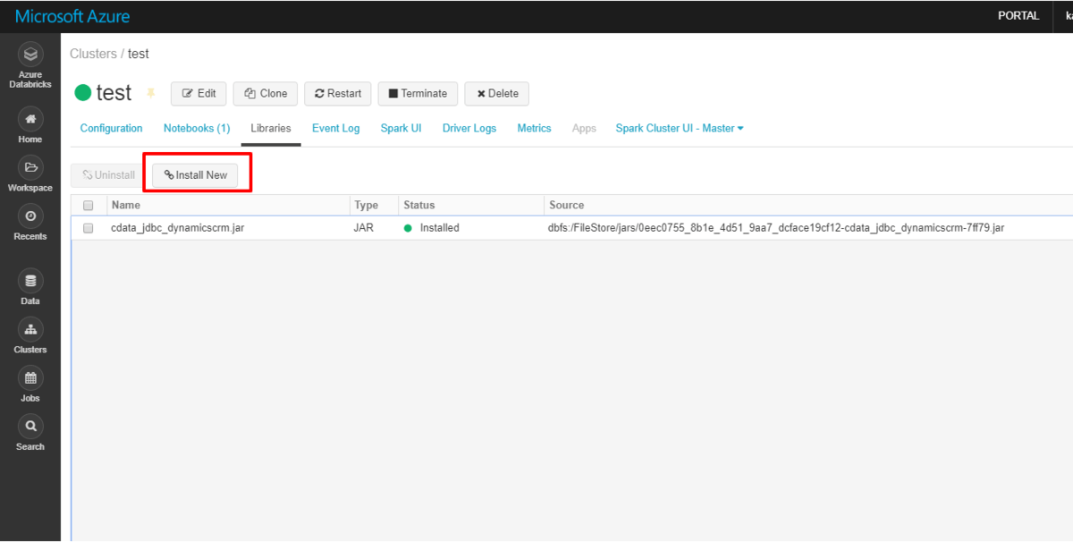Click the pin icon next to test
1073x542 pixels.
[150, 93]
